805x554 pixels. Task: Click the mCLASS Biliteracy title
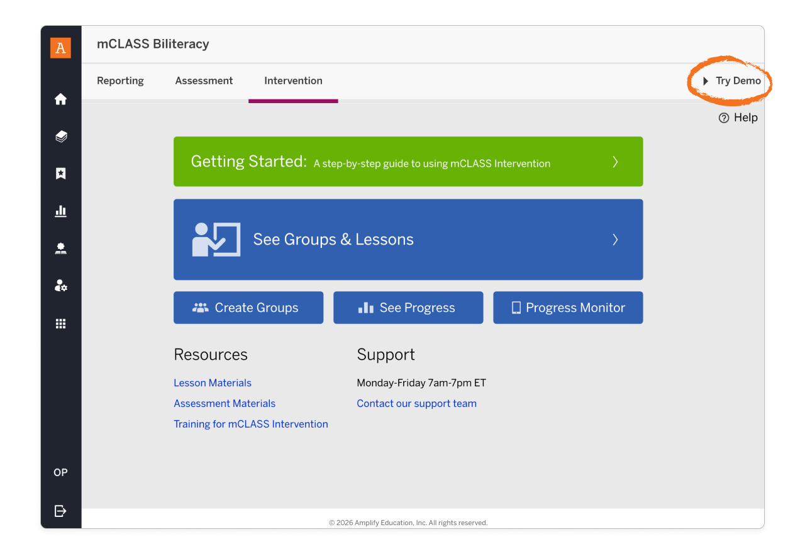[153, 44]
